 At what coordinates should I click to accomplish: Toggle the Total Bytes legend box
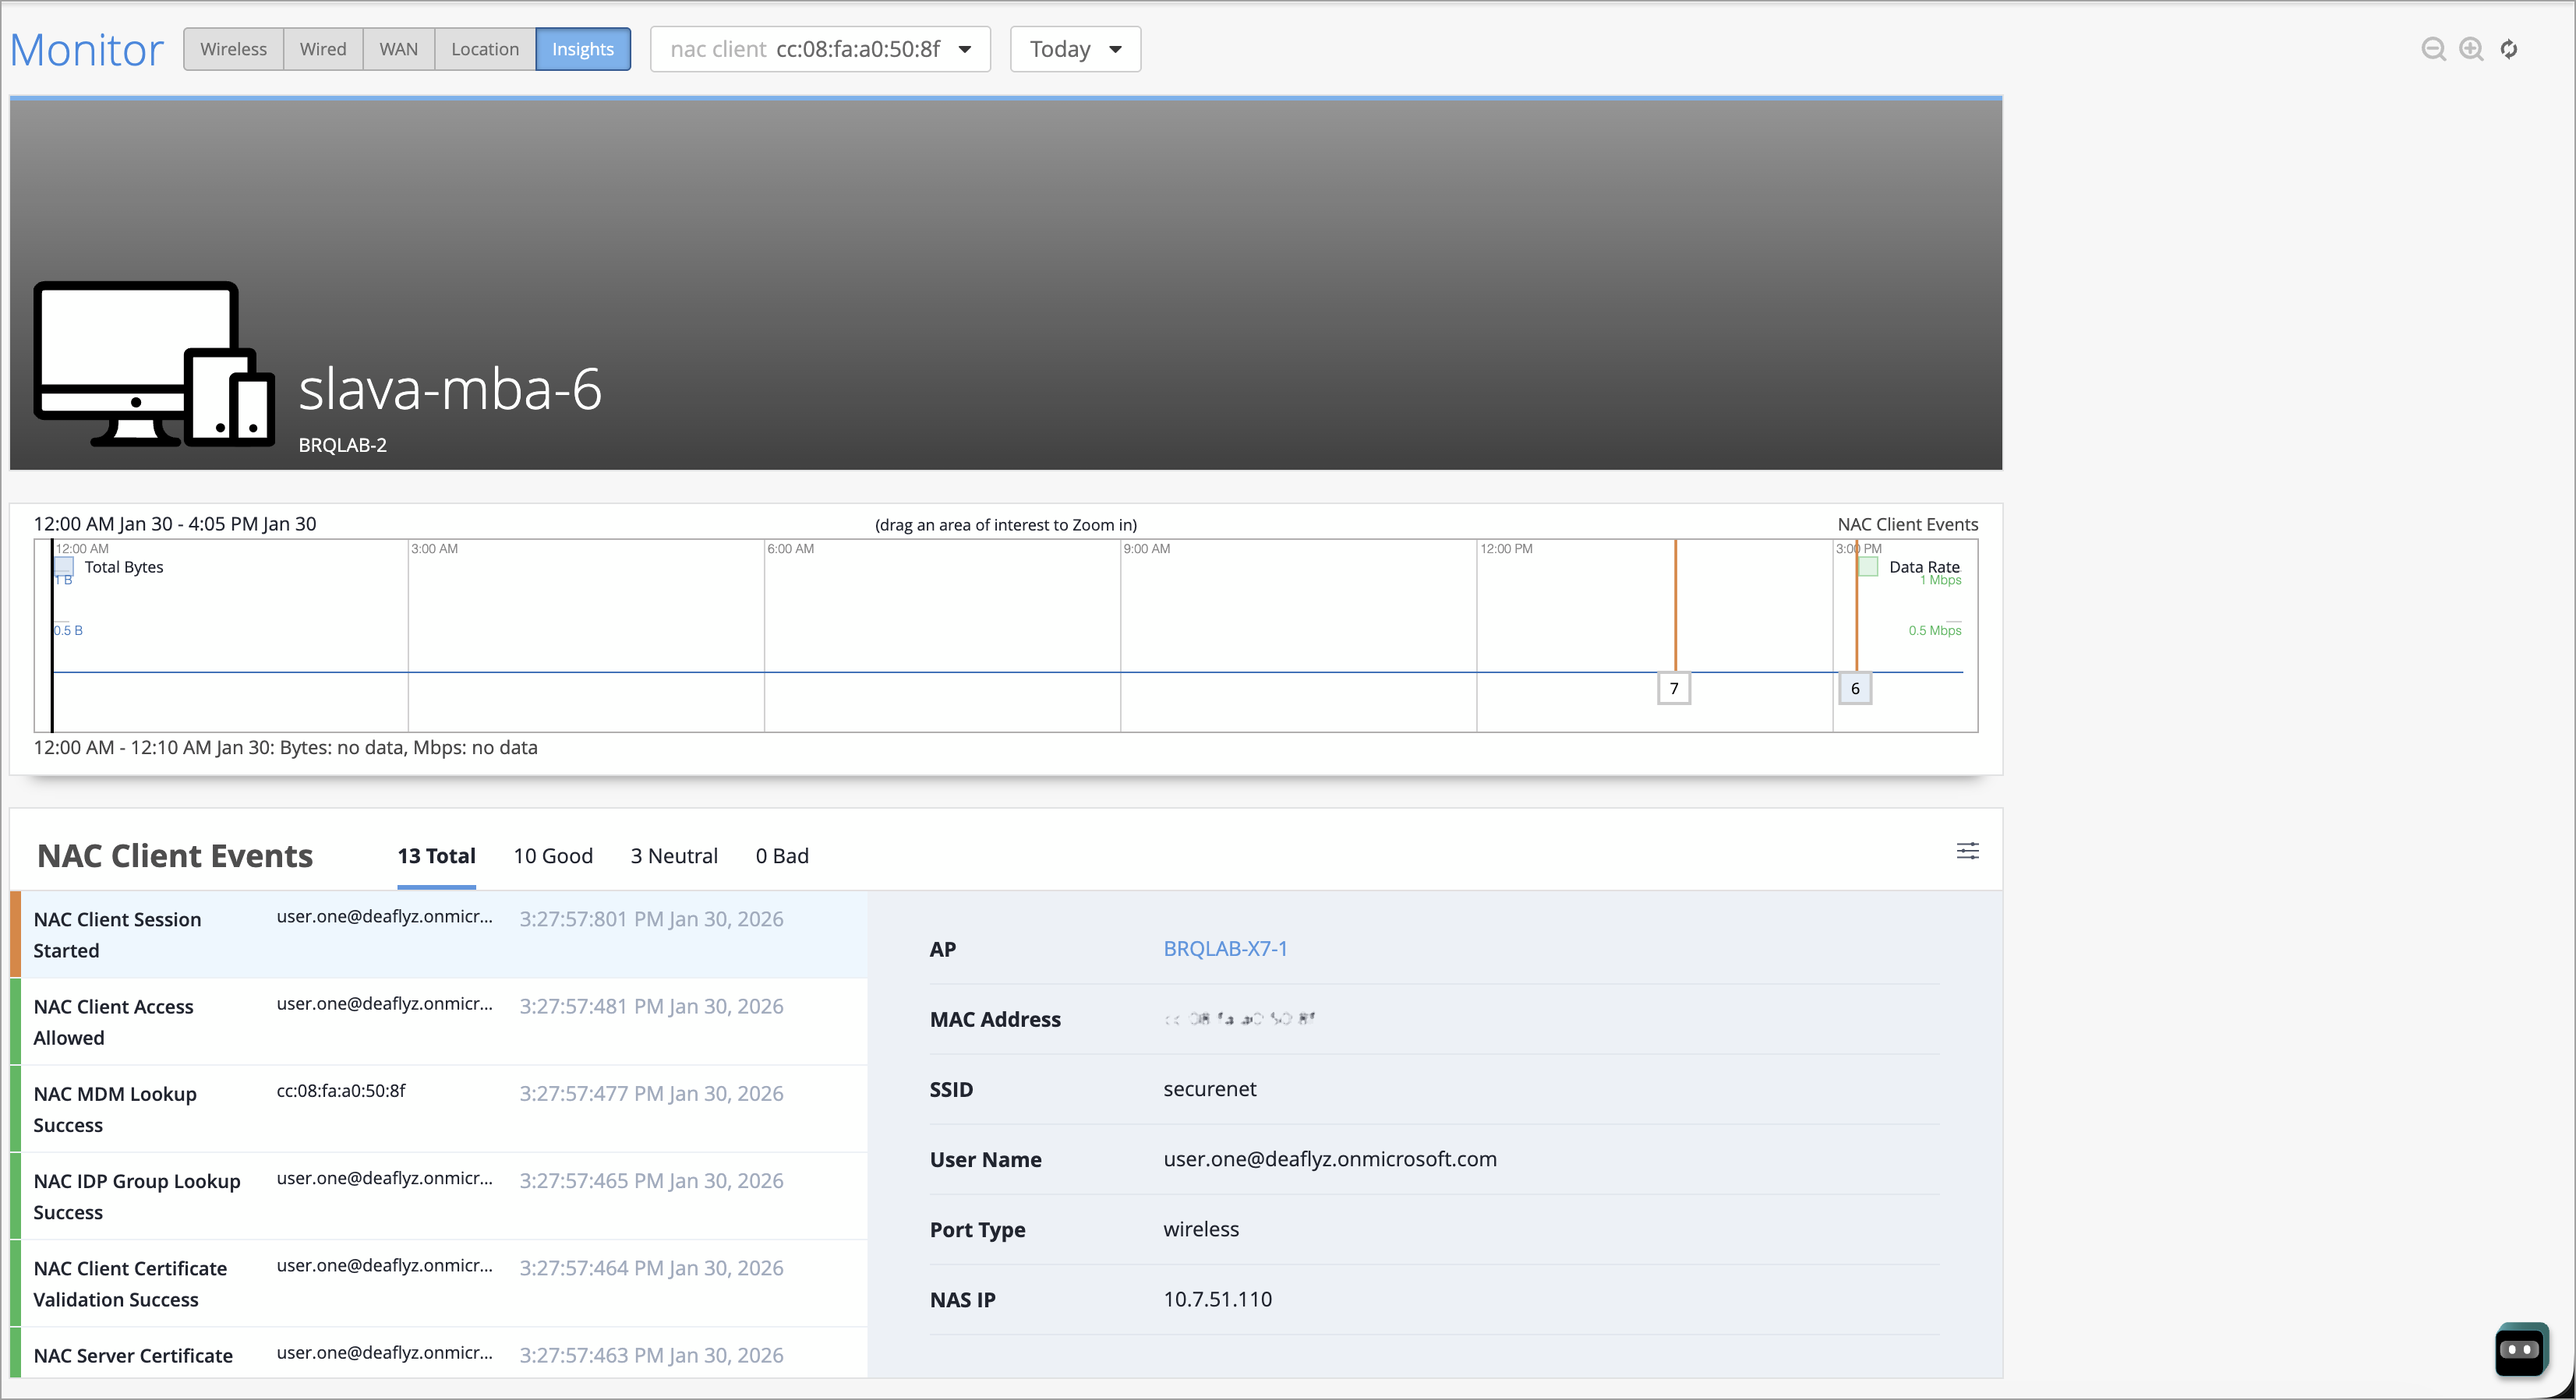pos(64,566)
